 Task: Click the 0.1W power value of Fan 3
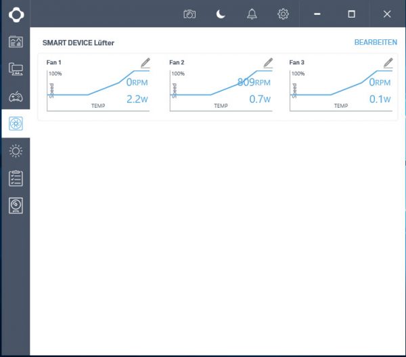[380, 99]
